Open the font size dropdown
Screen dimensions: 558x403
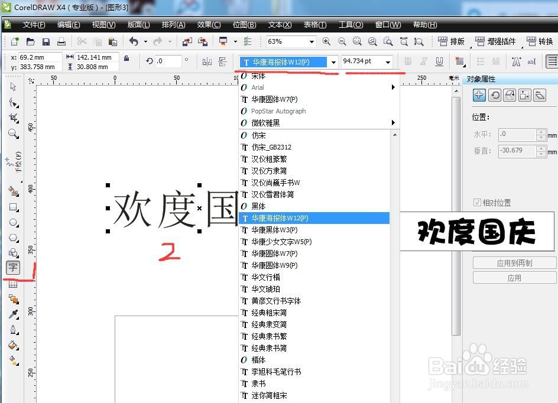(x=388, y=62)
